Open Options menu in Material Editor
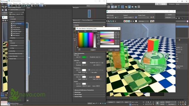 click(32, 4)
